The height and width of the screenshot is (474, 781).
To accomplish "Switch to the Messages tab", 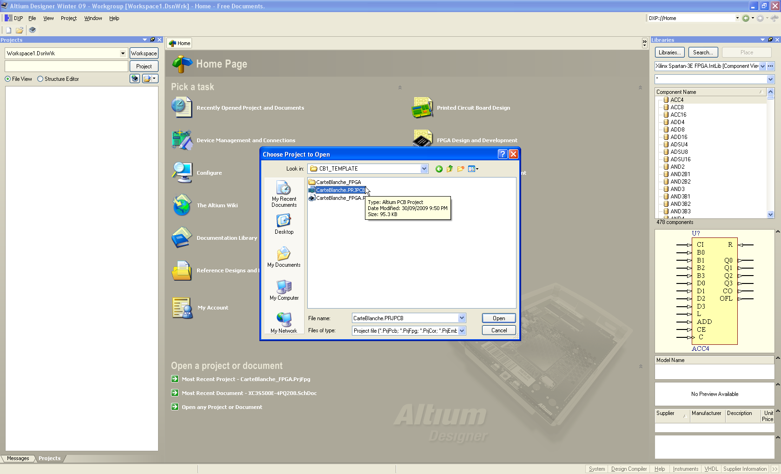I will 18,458.
